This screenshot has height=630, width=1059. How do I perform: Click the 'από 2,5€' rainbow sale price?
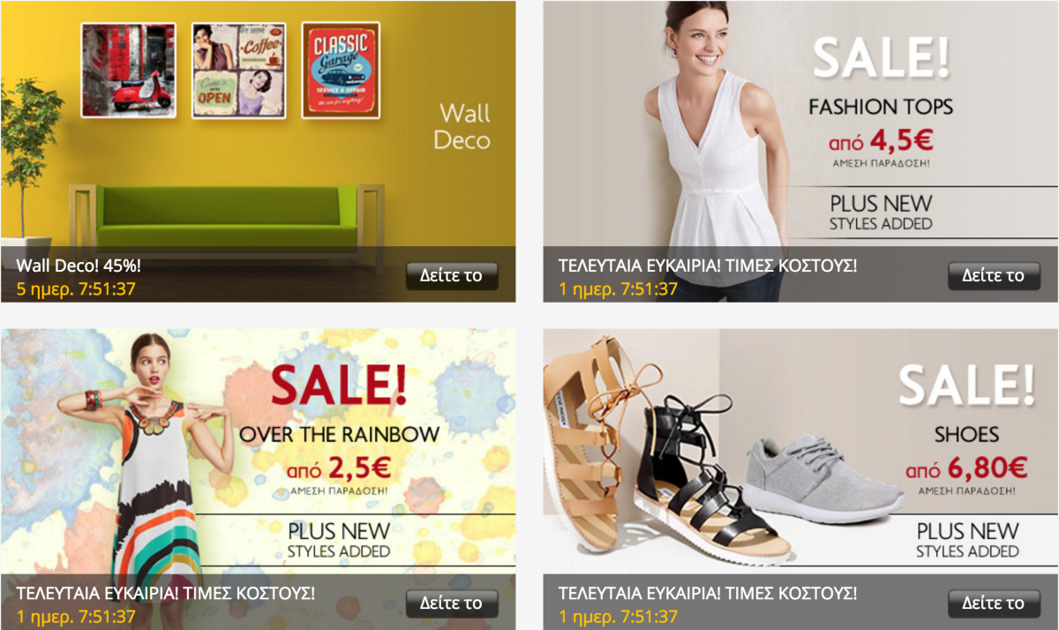click(x=337, y=469)
